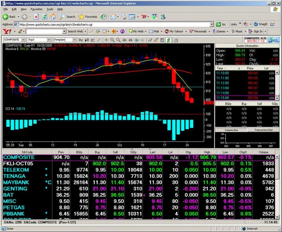Expand the Links toolbar chevron
Screen dimensions: 282x232
click(x=240, y=24)
